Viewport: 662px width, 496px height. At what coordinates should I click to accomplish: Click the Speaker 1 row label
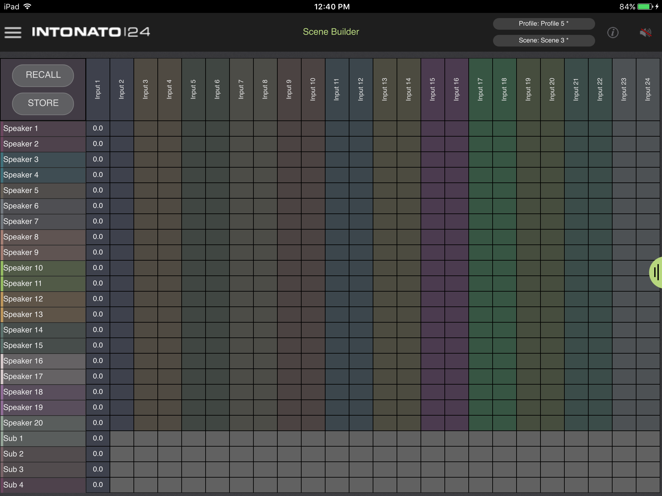click(43, 129)
